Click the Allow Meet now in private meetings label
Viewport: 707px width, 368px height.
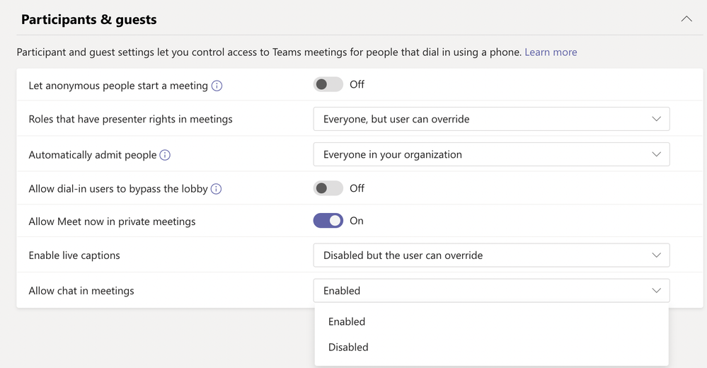(112, 222)
